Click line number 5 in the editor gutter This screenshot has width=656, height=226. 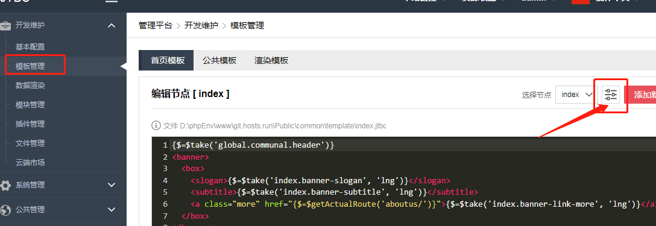pyautogui.click(x=165, y=192)
